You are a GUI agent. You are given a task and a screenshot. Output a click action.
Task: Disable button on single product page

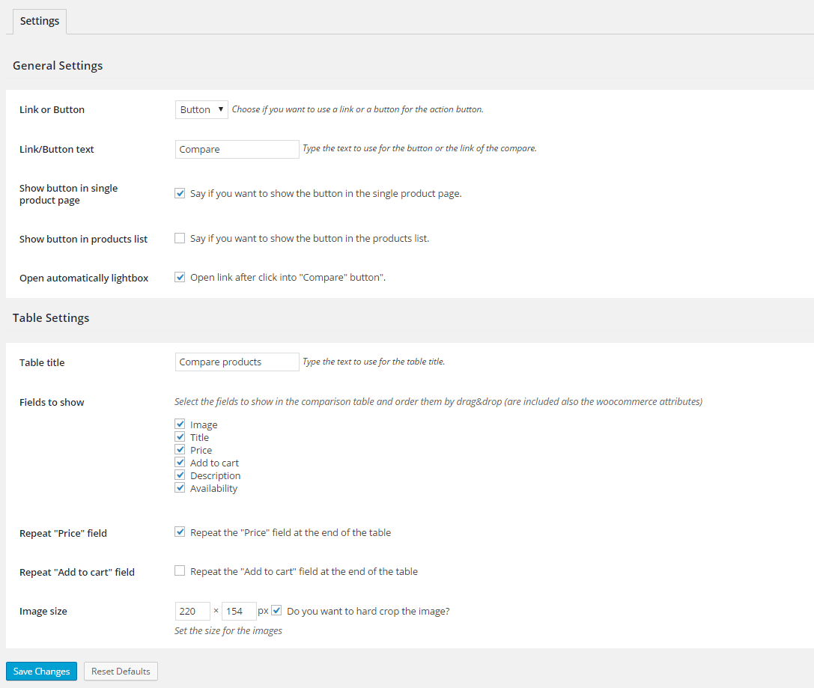point(180,192)
